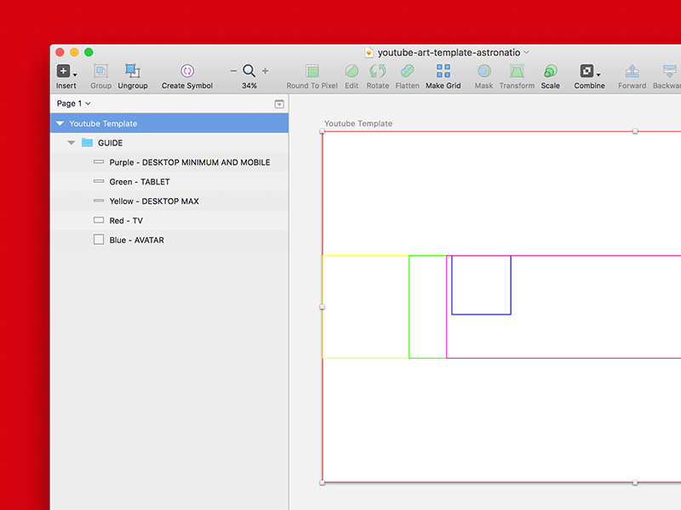Collapse the GUIDE group triangle

pos(72,143)
